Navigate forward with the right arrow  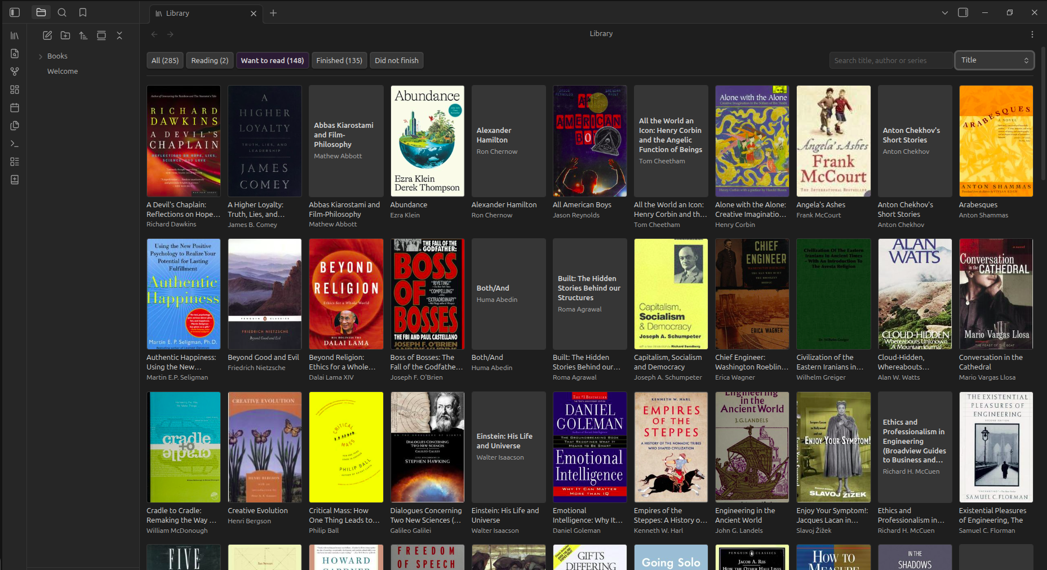(x=170, y=34)
